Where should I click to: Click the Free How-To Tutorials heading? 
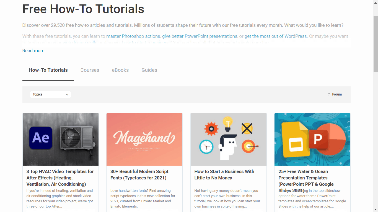tap(83, 9)
